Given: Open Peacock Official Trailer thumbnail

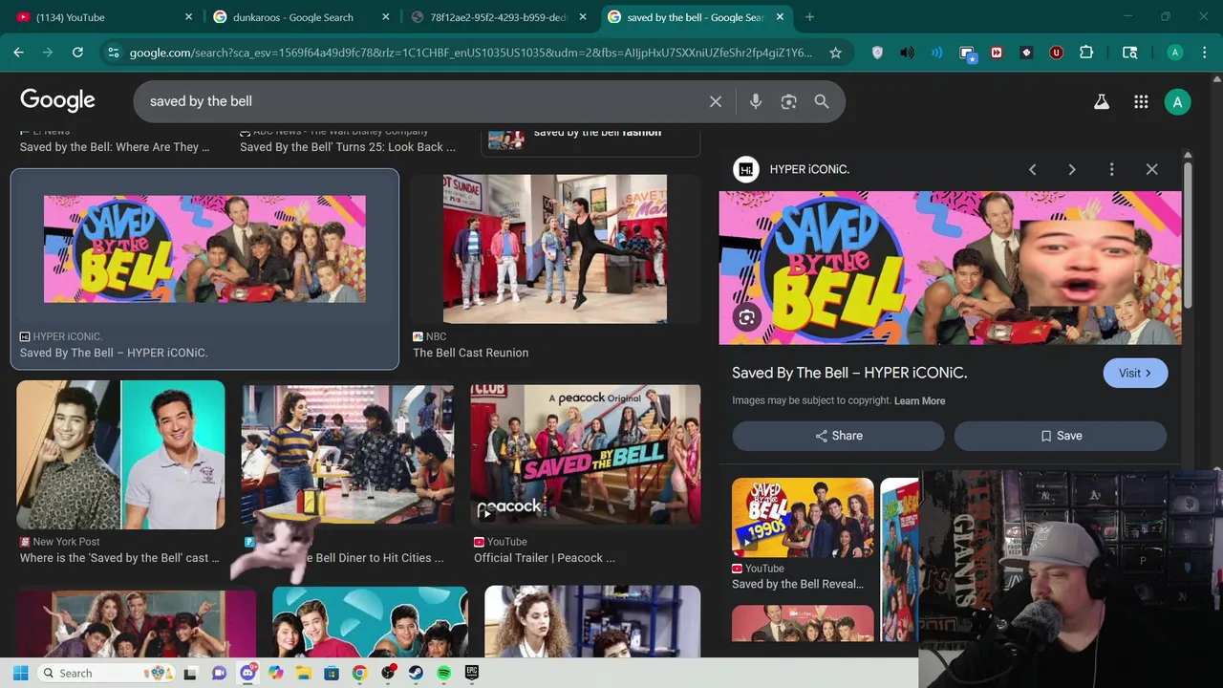Looking at the screenshot, I should 586,455.
